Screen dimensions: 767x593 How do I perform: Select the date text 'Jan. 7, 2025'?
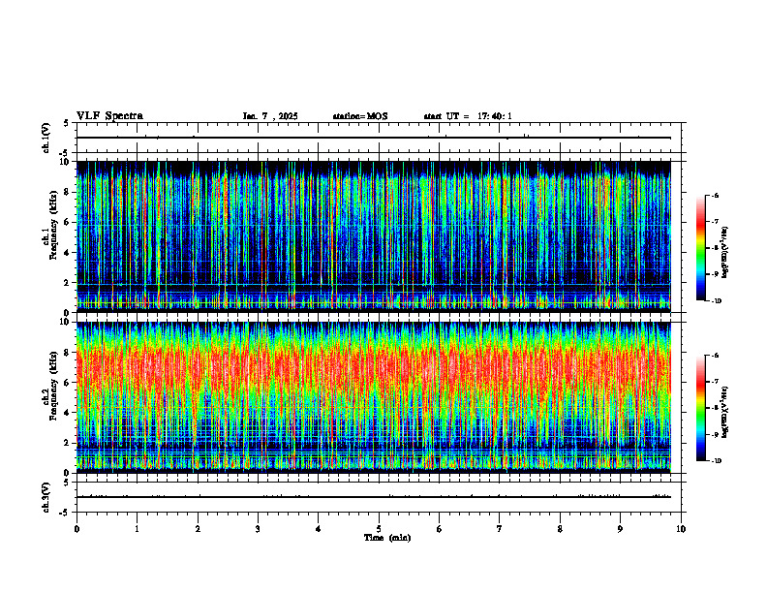click(270, 116)
